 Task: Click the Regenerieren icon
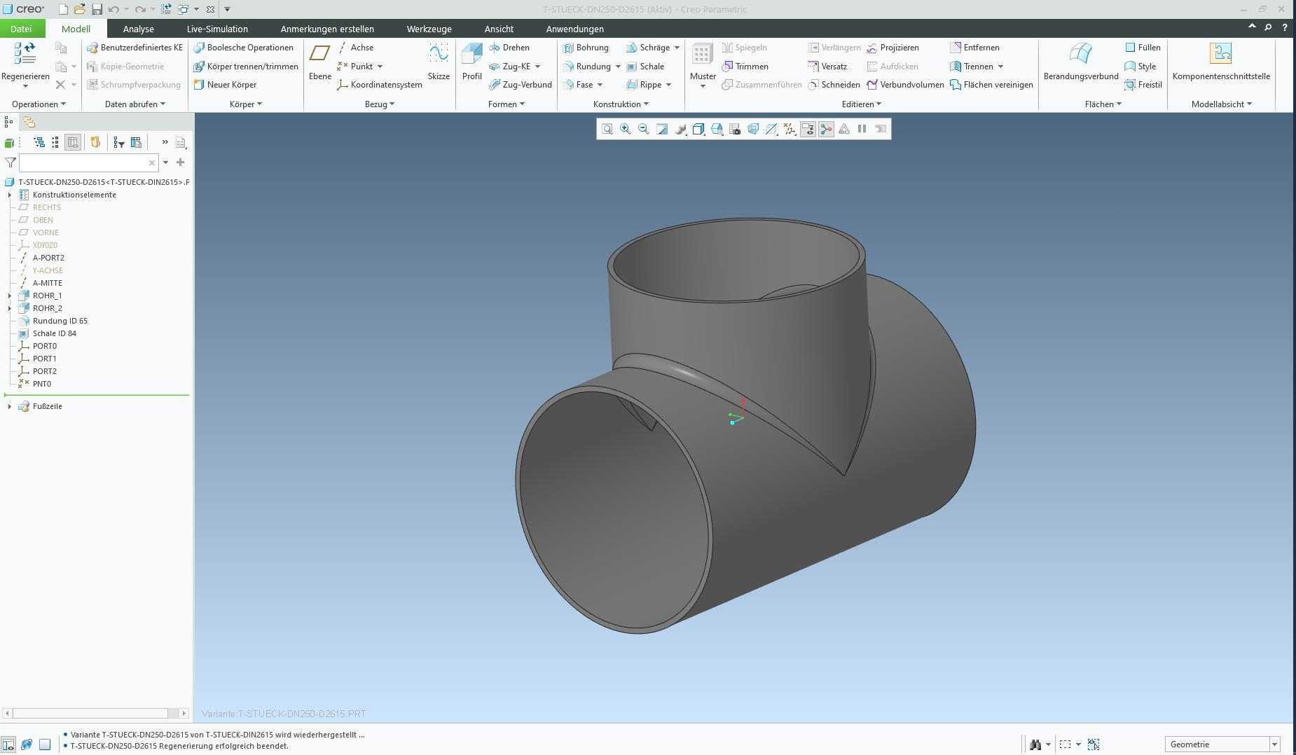pyautogui.click(x=25, y=54)
